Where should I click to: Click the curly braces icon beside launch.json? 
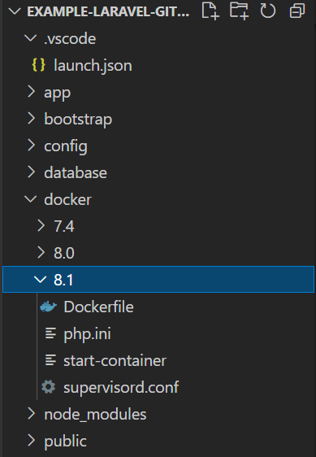38,65
